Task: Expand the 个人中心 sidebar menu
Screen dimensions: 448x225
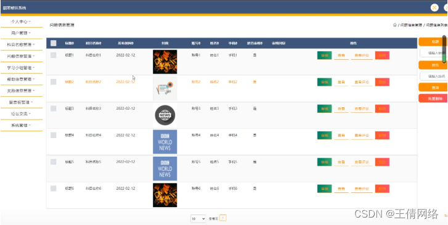Action: [21, 22]
